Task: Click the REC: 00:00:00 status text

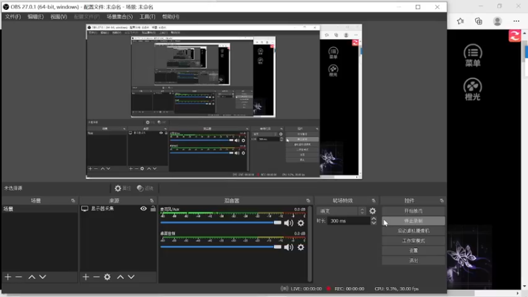Action: pos(349,288)
